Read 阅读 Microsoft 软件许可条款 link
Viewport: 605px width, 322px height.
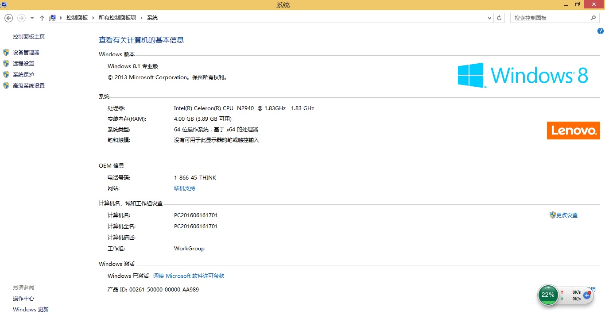(x=189, y=276)
